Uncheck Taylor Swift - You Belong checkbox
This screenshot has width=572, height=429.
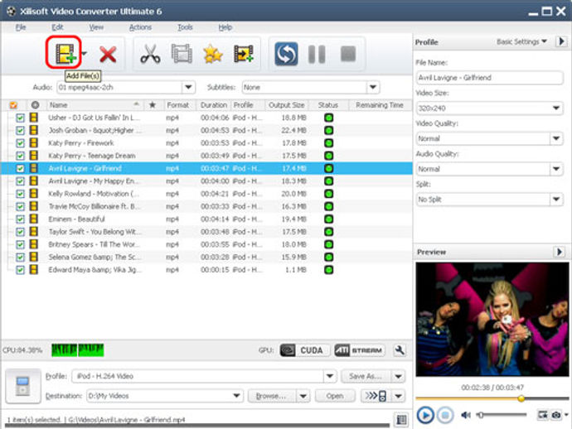(x=21, y=232)
